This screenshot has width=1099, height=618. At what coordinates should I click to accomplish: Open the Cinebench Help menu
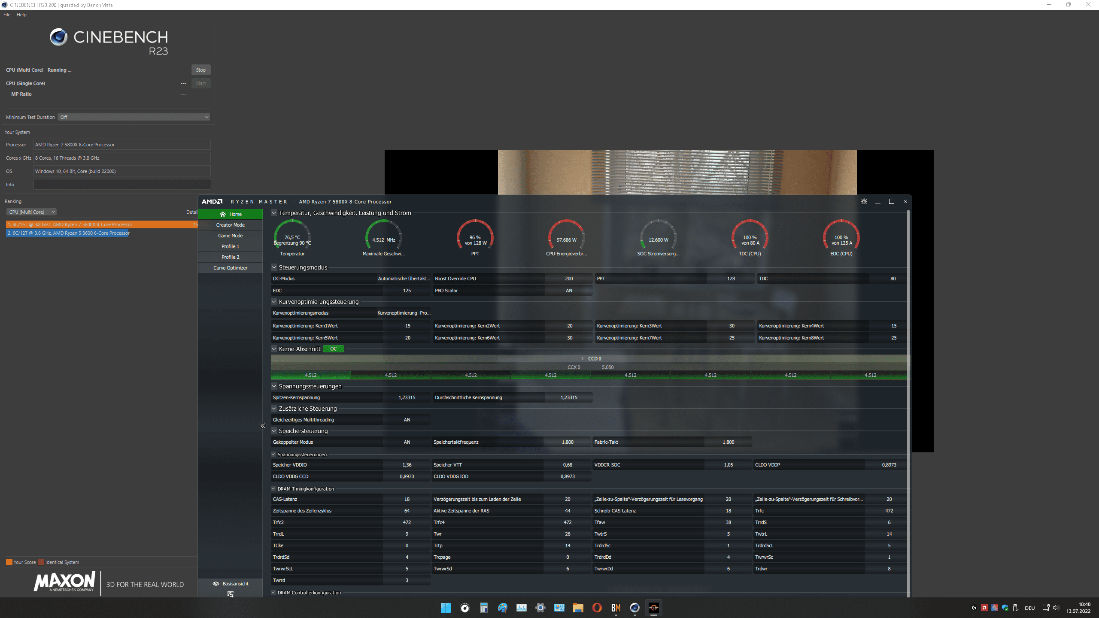point(21,15)
